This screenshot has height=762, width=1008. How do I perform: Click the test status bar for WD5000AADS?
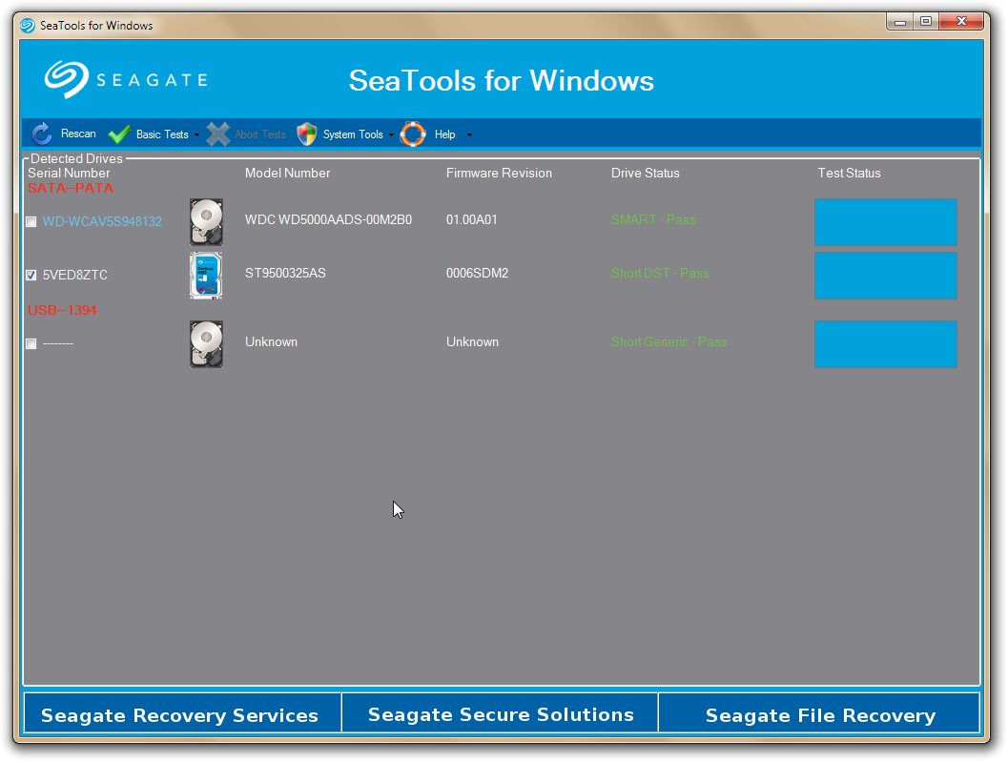pos(885,222)
